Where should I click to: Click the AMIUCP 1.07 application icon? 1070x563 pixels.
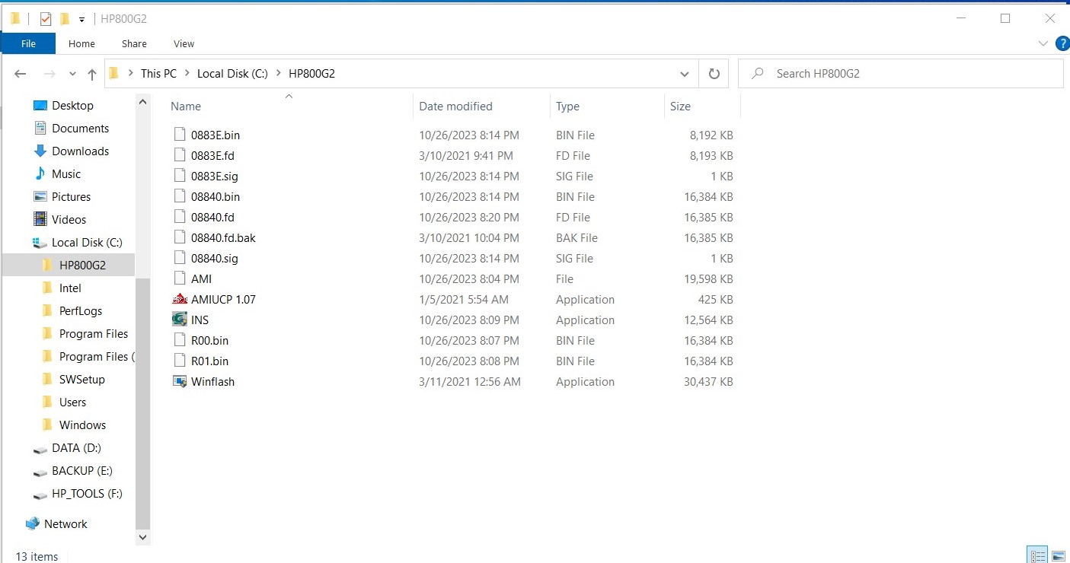click(x=180, y=299)
